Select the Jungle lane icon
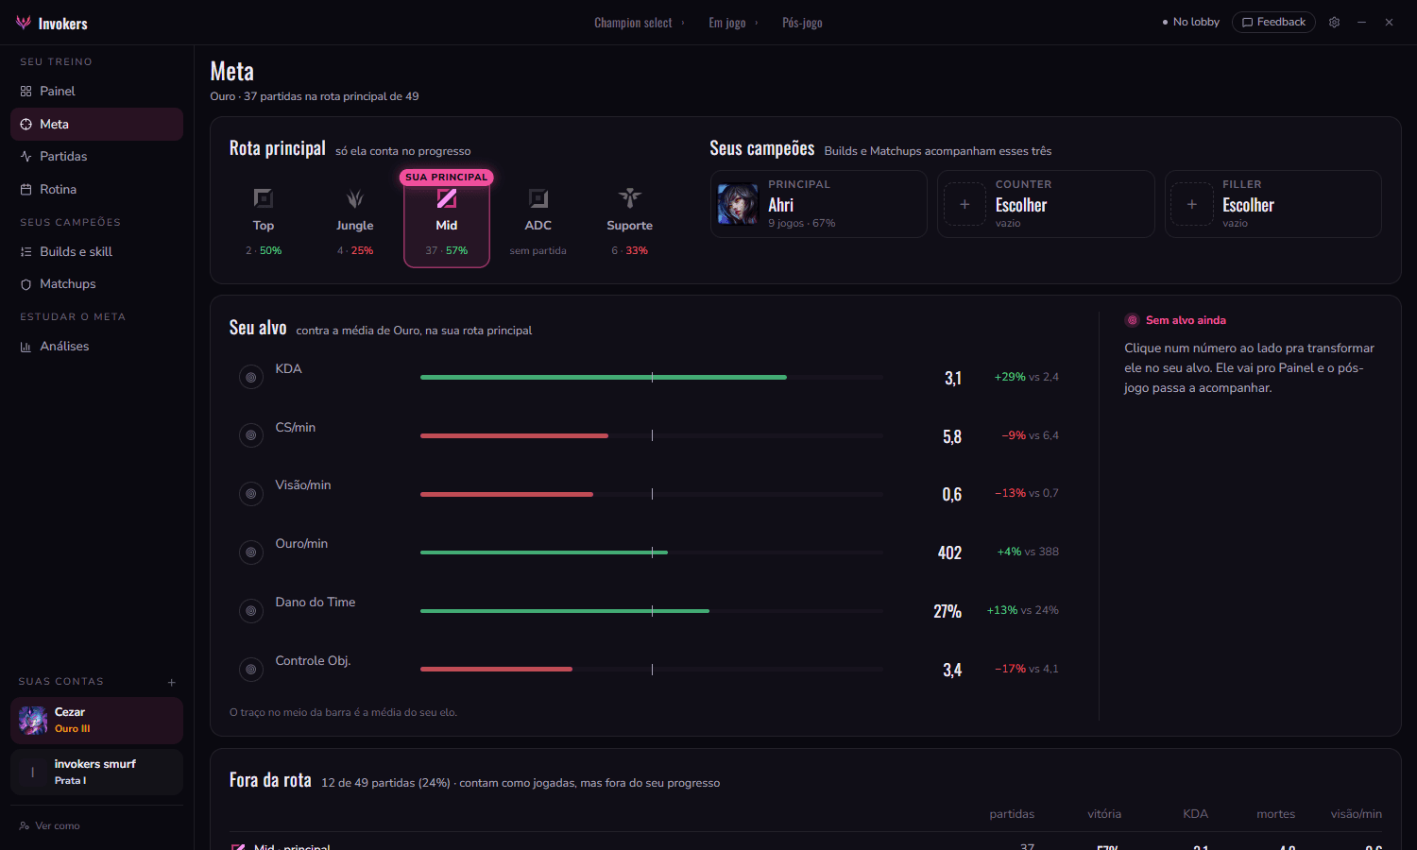This screenshot has height=850, width=1417. (x=355, y=198)
